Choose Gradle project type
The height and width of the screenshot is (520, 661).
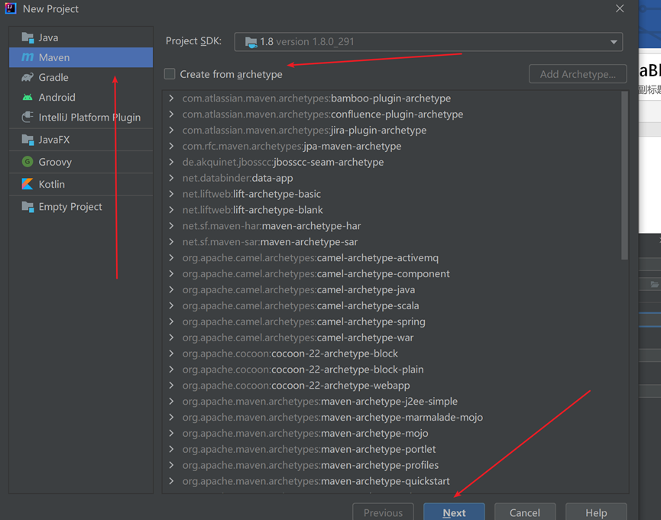[81, 77]
